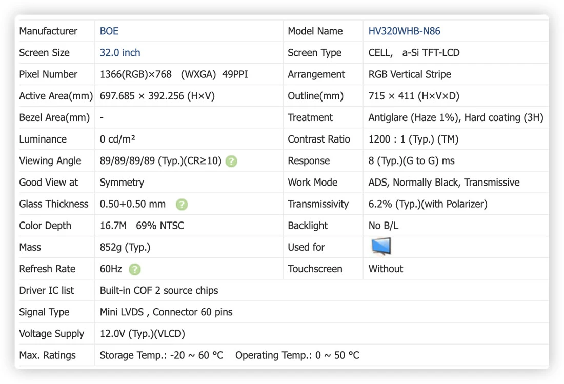
Task: Click the Max. Ratings row label
Action: 48,355
